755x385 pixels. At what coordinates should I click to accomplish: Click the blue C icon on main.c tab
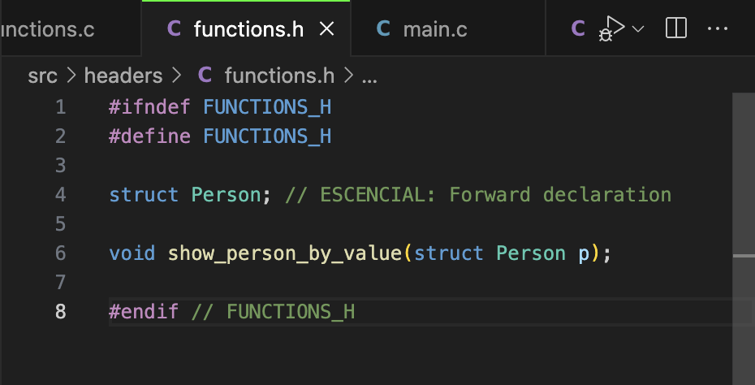[383, 30]
